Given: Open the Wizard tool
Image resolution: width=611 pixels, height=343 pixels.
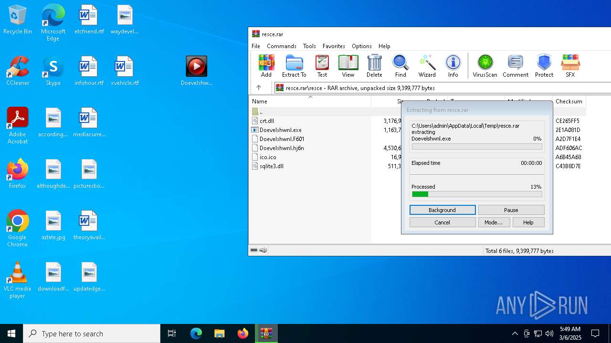Looking at the screenshot, I should (x=427, y=66).
